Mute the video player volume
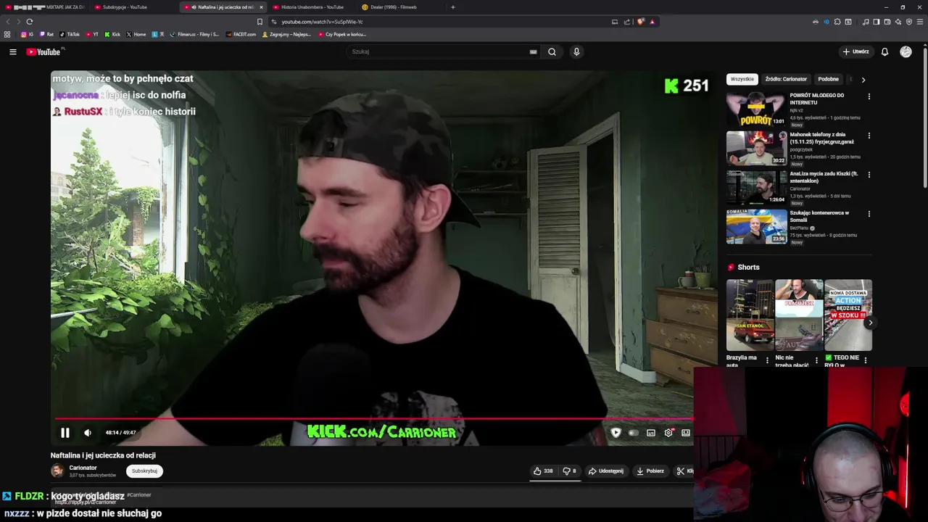 (88, 433)
